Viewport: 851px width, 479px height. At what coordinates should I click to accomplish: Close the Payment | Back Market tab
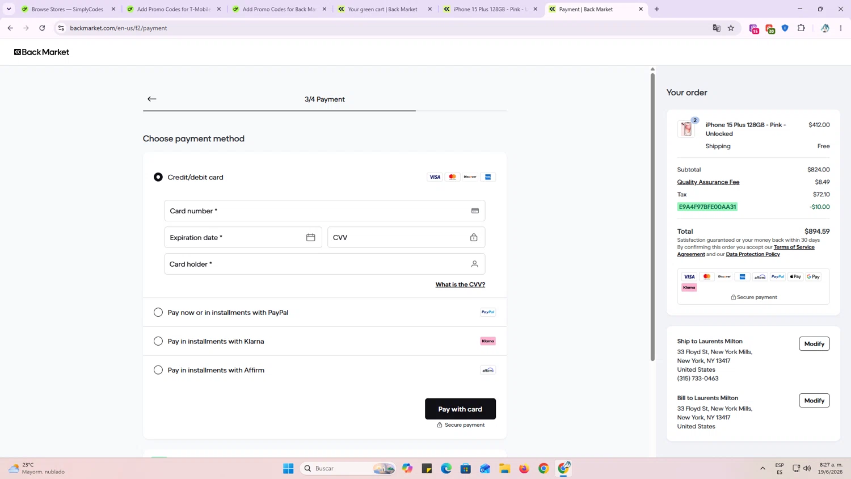point(641,9)
